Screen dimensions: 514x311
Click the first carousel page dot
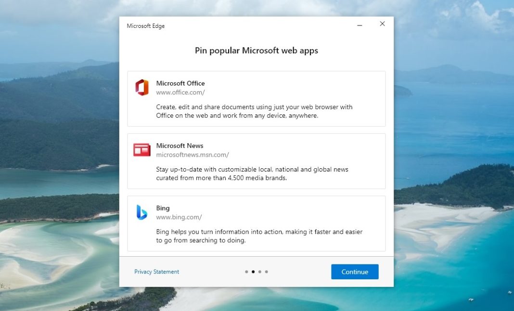click(246, 272)
